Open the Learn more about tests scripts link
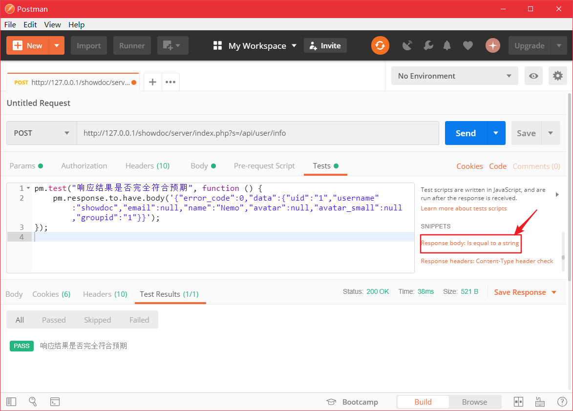This screenshot has height=411, width=573. (x=463, y=208)
